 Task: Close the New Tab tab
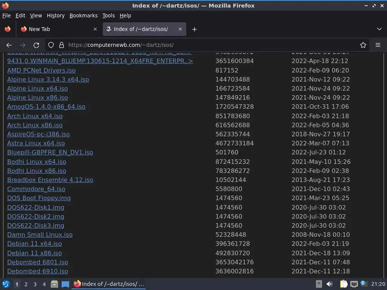[x=95, y=29]
